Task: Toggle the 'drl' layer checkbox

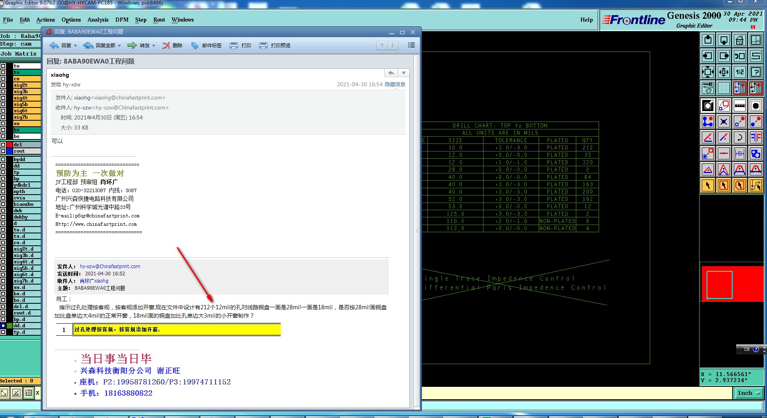Action: 3,145
